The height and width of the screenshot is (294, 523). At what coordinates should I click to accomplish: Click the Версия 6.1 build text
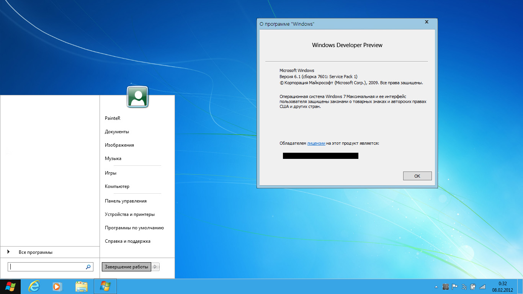(319, 77)
